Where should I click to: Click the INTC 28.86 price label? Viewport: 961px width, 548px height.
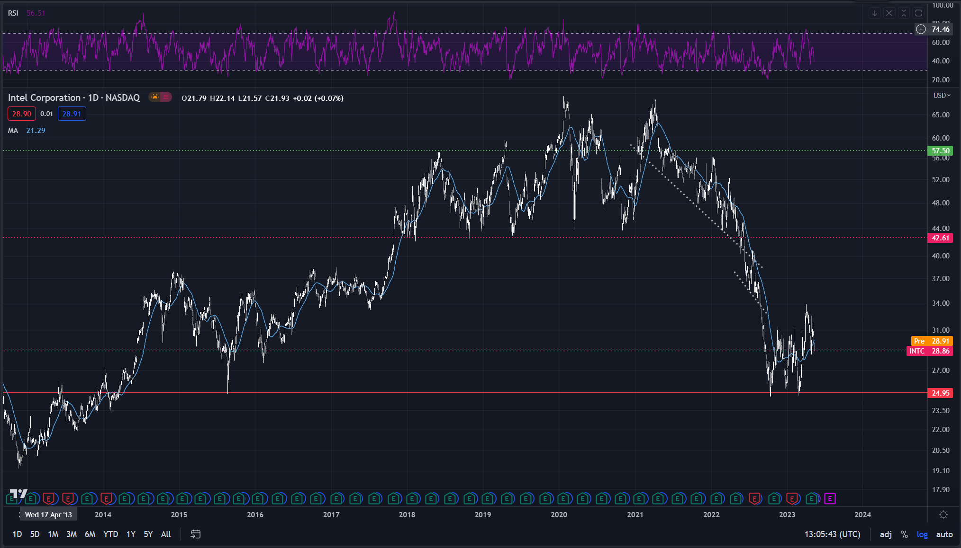929,351
